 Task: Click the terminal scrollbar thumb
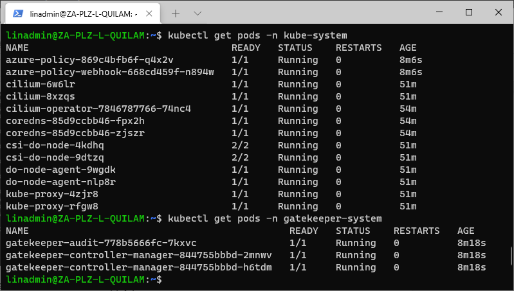pyautogui.click(x=511, y=256)
